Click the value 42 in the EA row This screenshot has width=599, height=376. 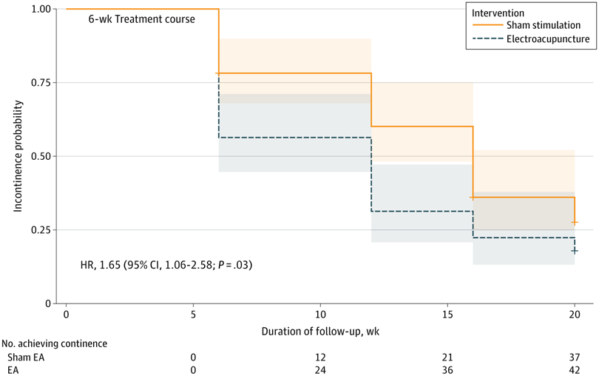[x=575, y=369]
